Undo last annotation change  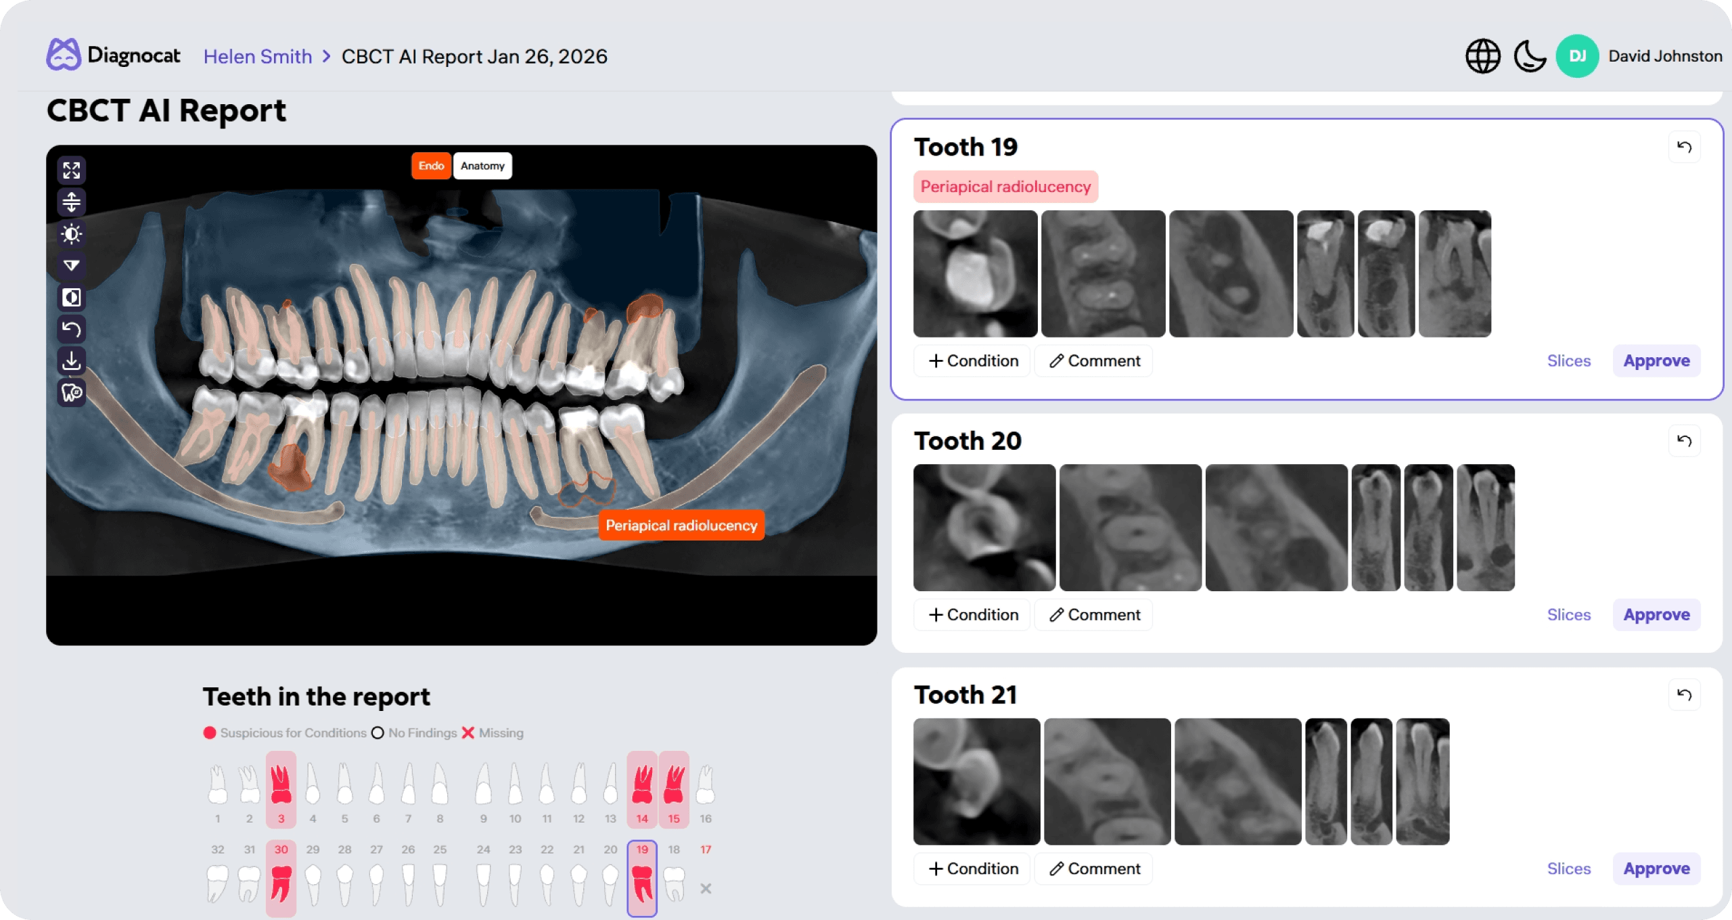point(72,329)
